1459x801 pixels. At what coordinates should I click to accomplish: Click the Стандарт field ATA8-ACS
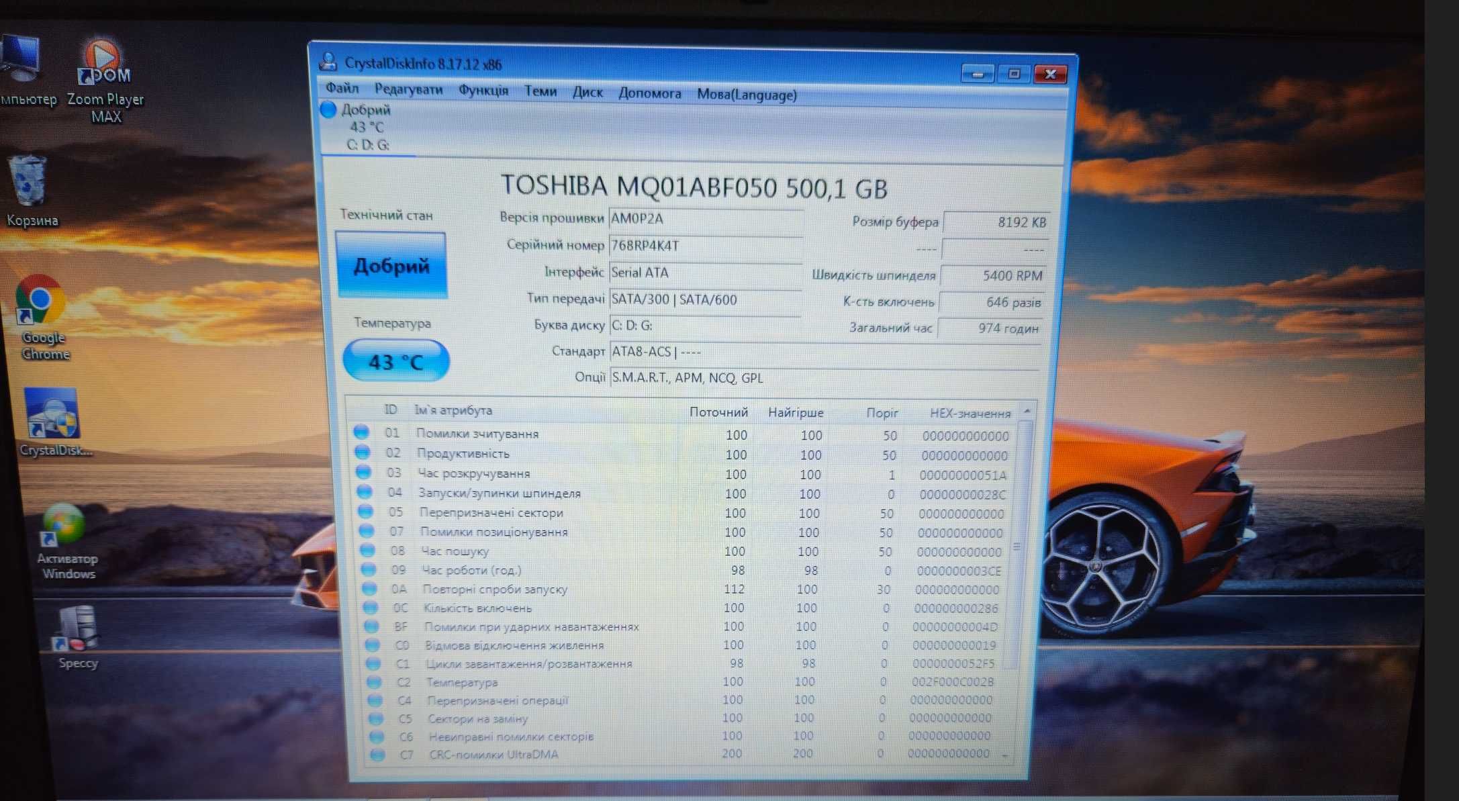(825, 352)
